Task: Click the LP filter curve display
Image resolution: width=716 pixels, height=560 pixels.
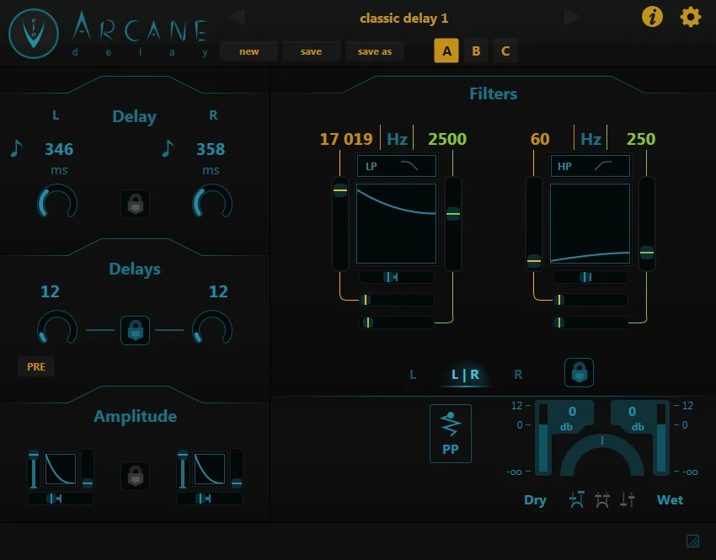Action: click(397, 224)
